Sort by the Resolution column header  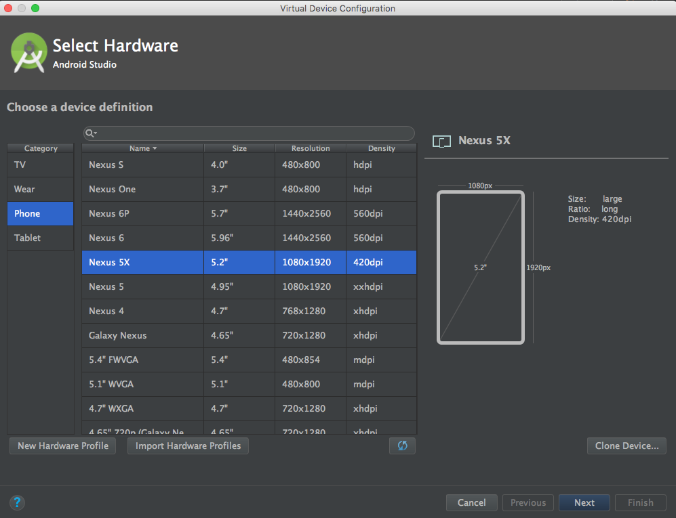(311, 148)
